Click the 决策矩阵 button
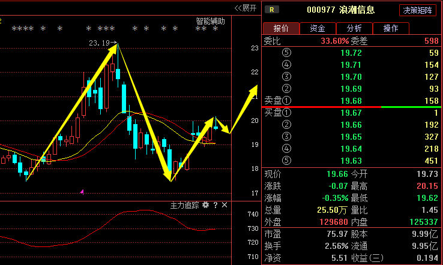This screenshot has width=443, height=265. [418, 10]
